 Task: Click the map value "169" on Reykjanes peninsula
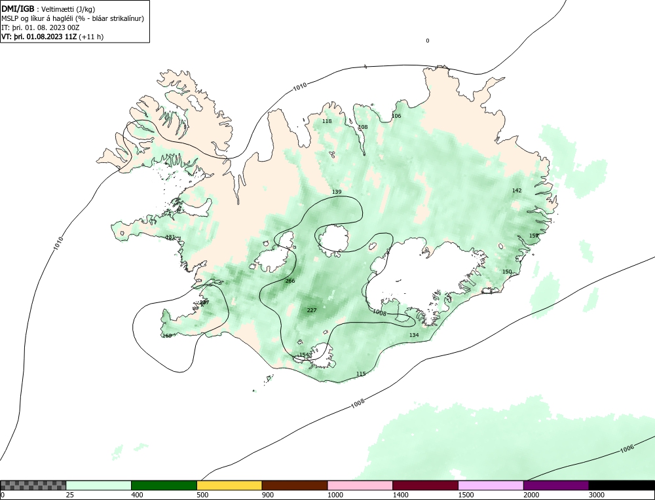pyautogui.click(x=166, y=336)
